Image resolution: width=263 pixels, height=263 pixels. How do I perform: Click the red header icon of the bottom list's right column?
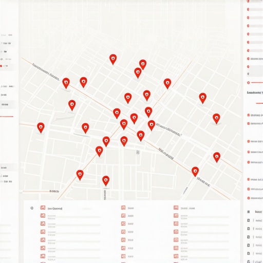coord(176,208)
